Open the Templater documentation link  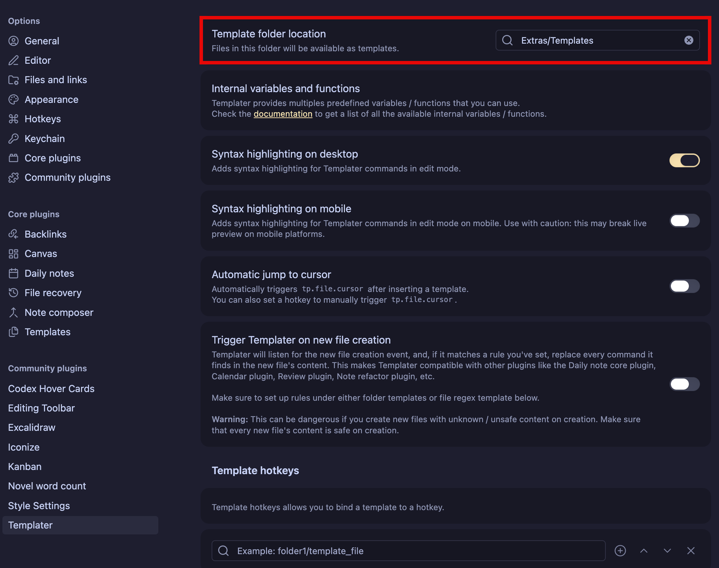coord(283,114)
